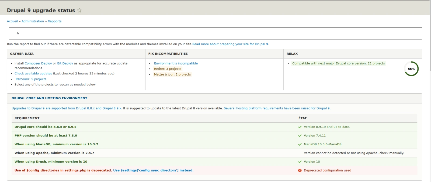This screenshot has width=431, height=182.
Task: Click green checkmark beside MariaDB 10.5.6-MariaDB
Action: 300,144
